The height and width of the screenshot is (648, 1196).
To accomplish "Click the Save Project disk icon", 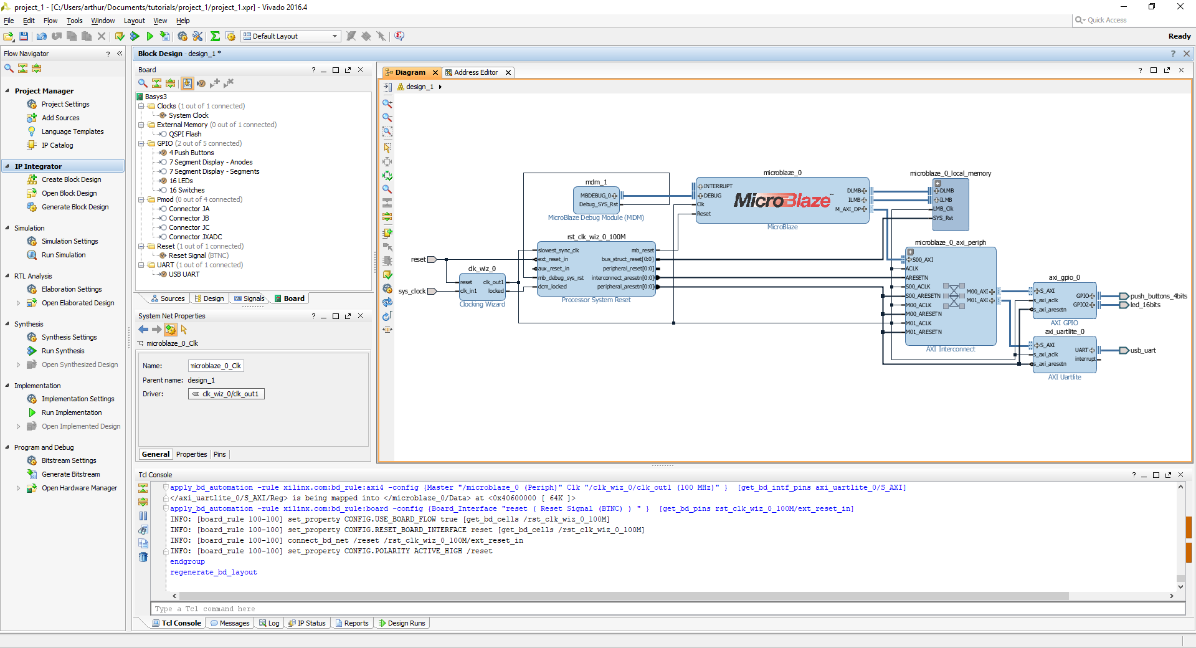I will point(24,36).
